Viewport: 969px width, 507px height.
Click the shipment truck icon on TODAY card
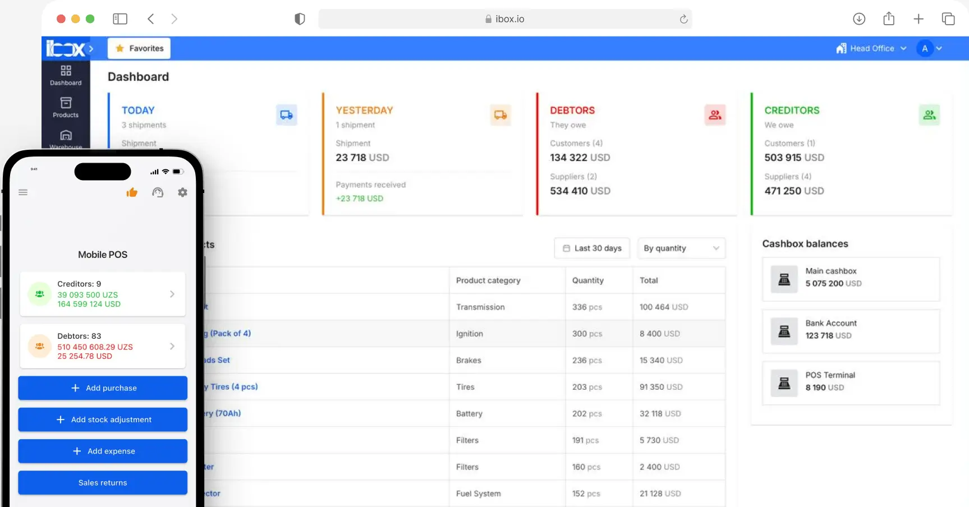click(x=287, y=114)
